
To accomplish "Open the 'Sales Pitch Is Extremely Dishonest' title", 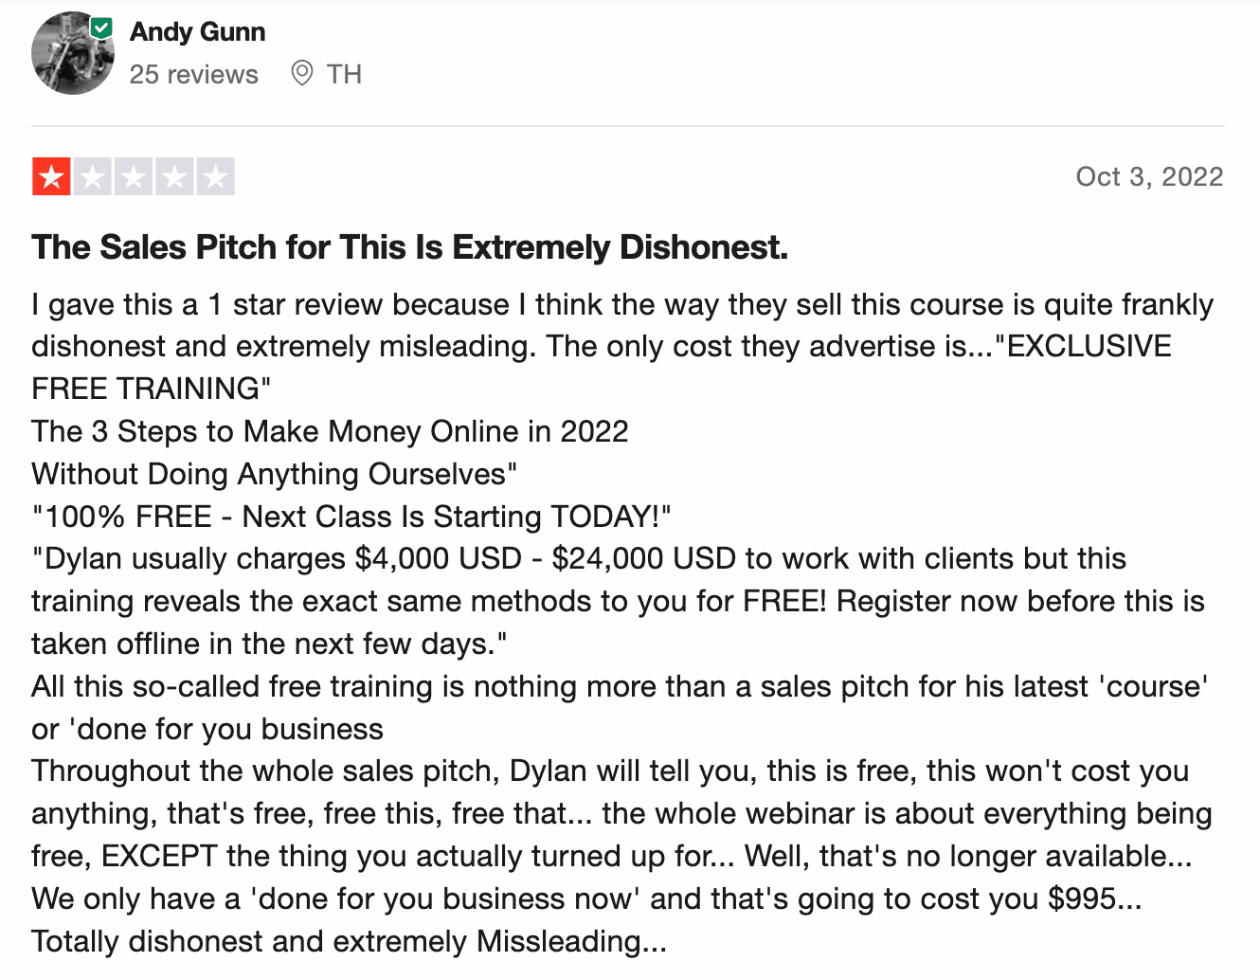I will coord(409,247).
